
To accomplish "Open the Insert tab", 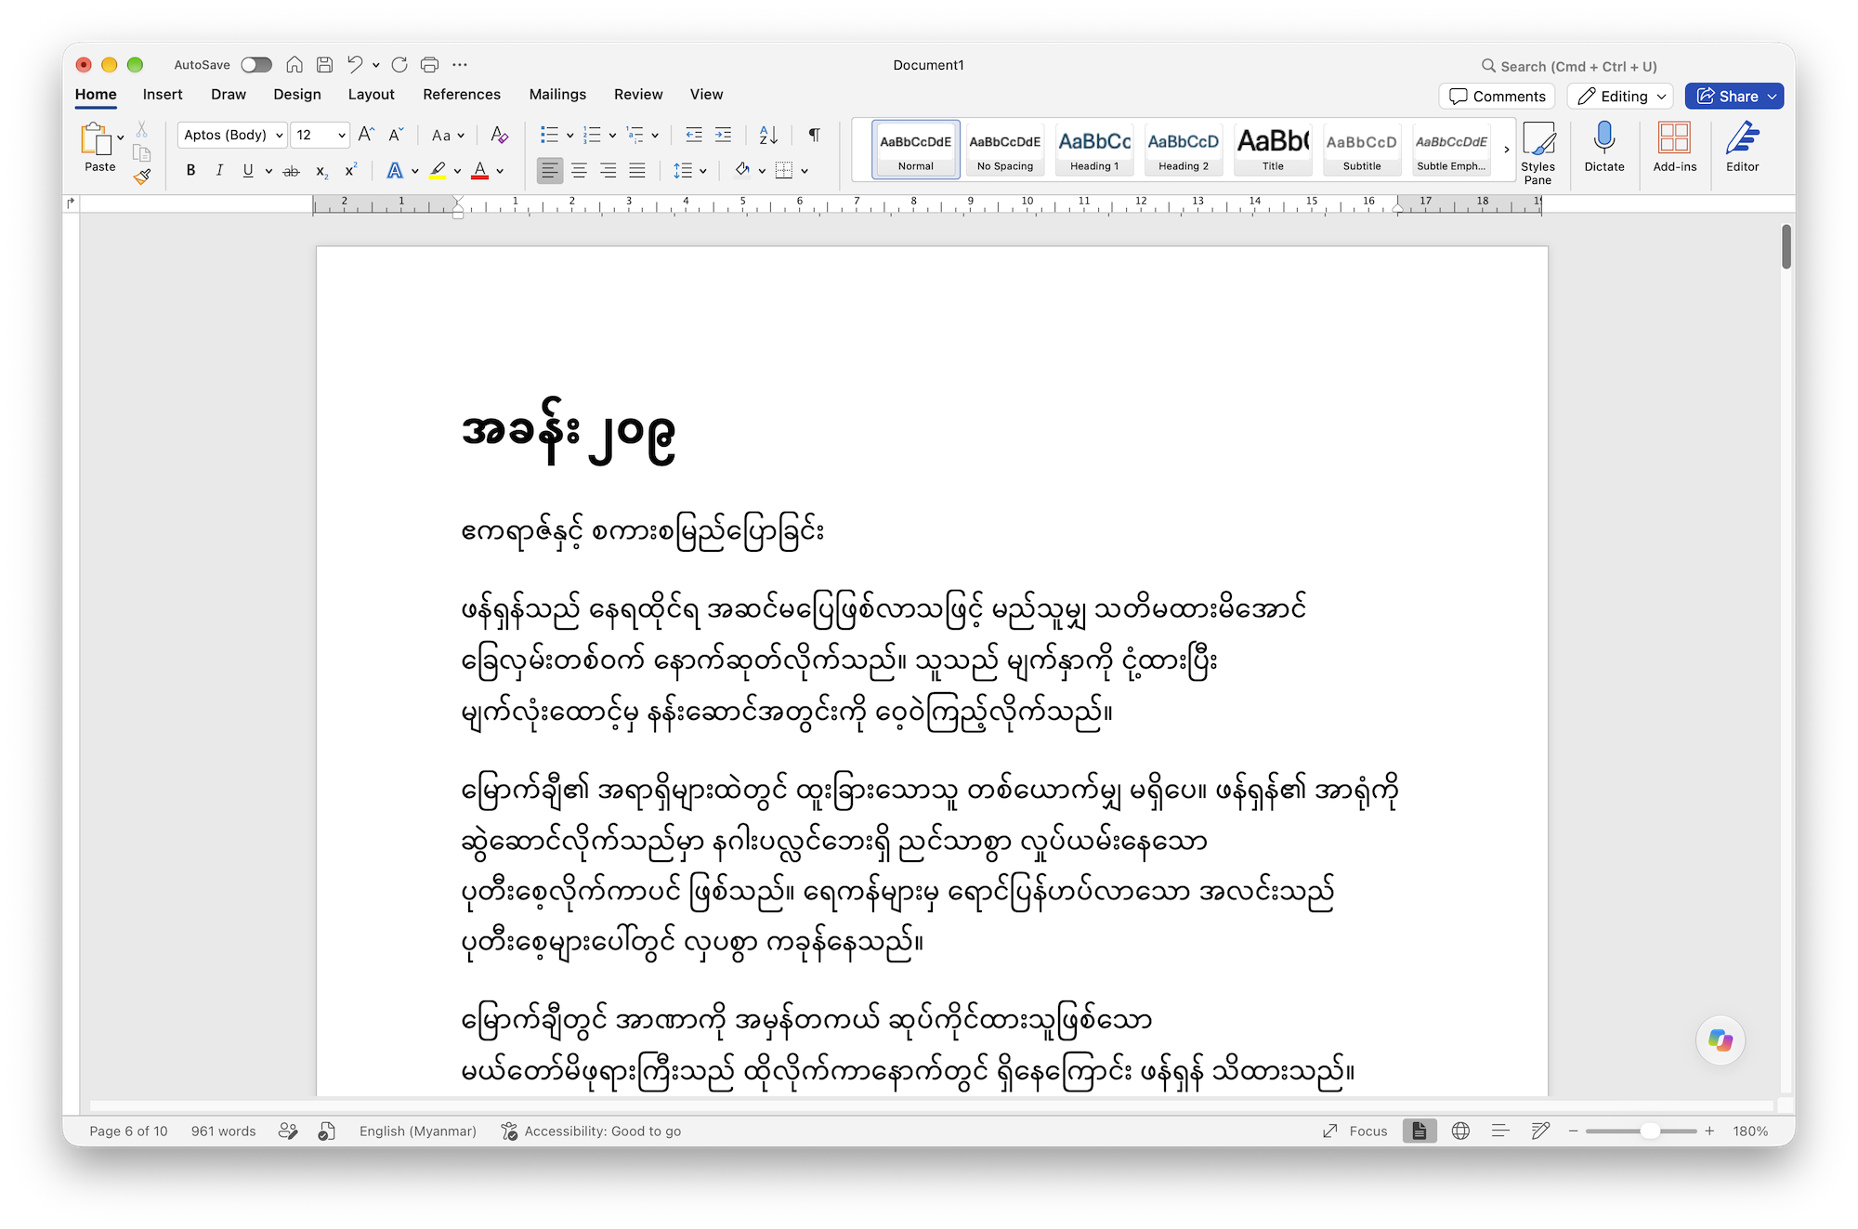I will (x=163, y=94).
